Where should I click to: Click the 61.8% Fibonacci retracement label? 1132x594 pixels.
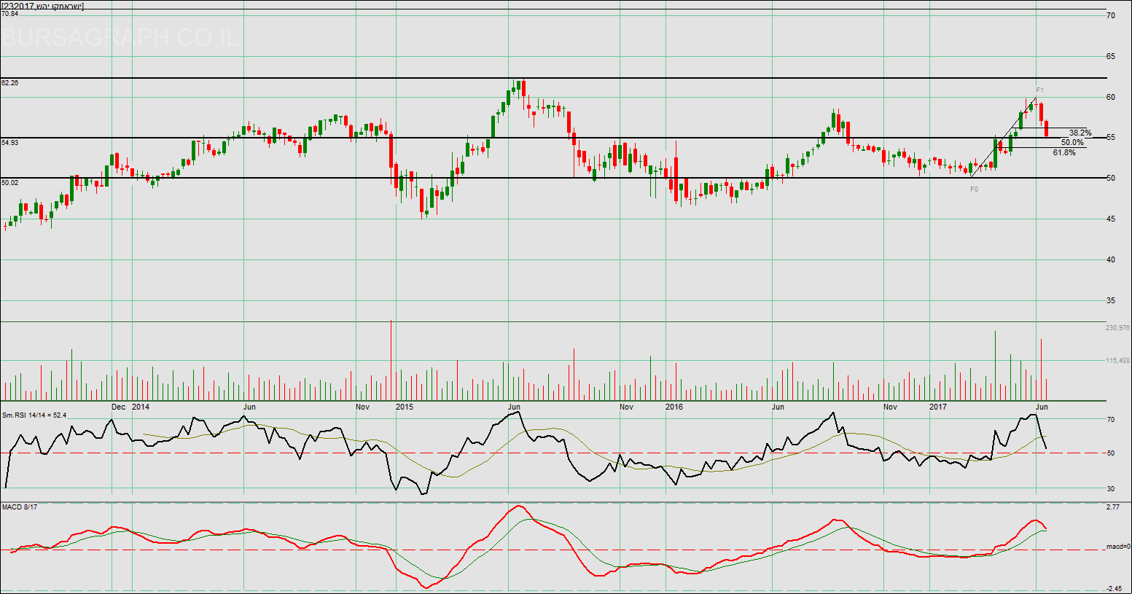[1064, 153]
